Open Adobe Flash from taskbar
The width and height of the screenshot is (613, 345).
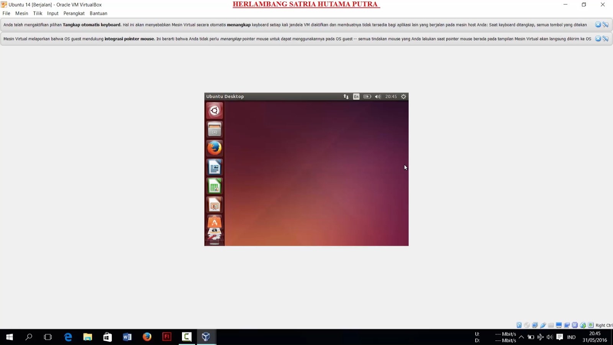[x=167, y=337]
